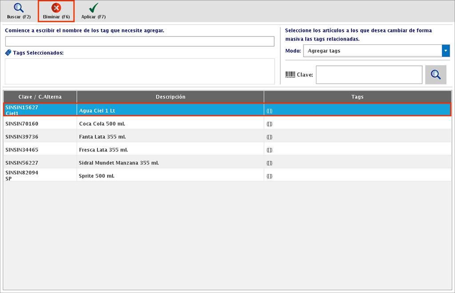The width and height of the screenshot is (455, 293).
Task: Select the blue tags icon near Tags Seleccionados
Action: click(x=7, y=52)
